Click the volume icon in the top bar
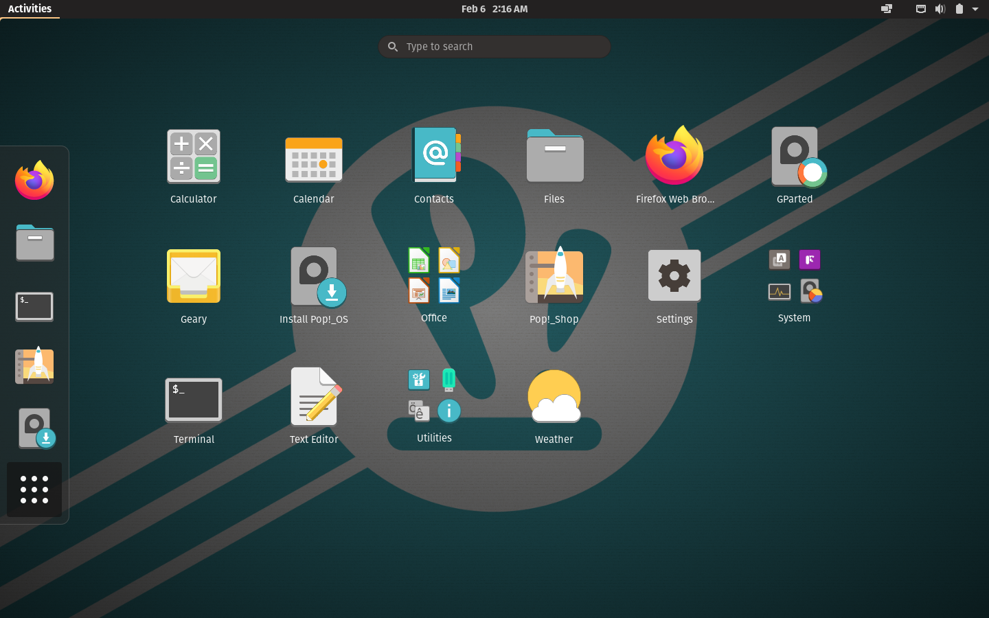This screenshot has width=989, height=618. click(x=940, y=9)
